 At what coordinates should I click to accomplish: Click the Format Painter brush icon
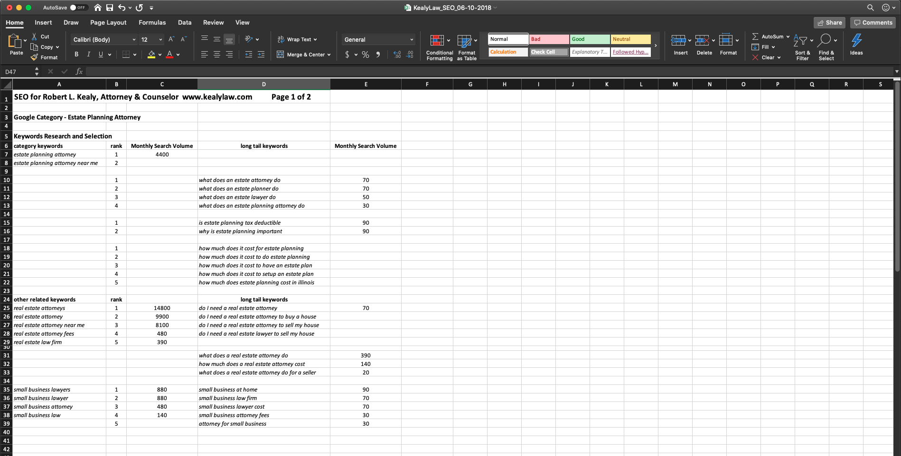point(34,57)
